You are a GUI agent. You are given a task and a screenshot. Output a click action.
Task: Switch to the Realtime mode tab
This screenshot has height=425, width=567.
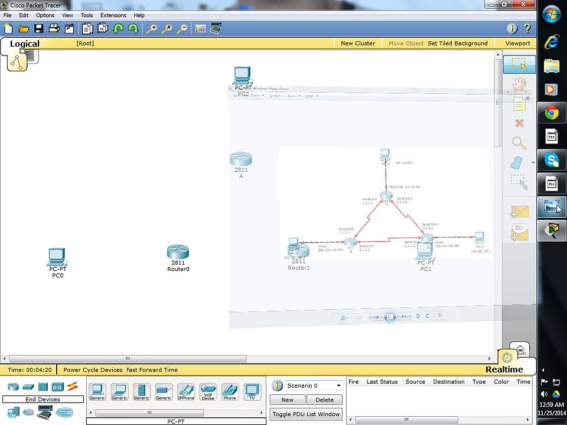[504, 370]
